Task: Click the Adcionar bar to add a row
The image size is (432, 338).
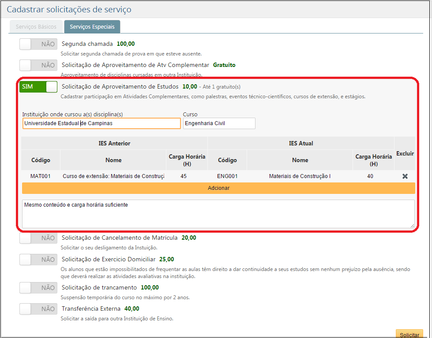Action: click(x=218, y=188)
